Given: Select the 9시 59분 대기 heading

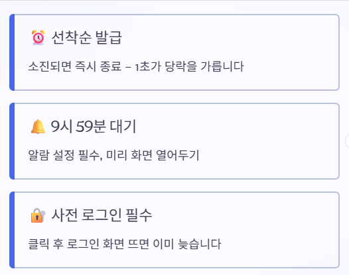Looking at the screenshot, I should pos(94,127).
